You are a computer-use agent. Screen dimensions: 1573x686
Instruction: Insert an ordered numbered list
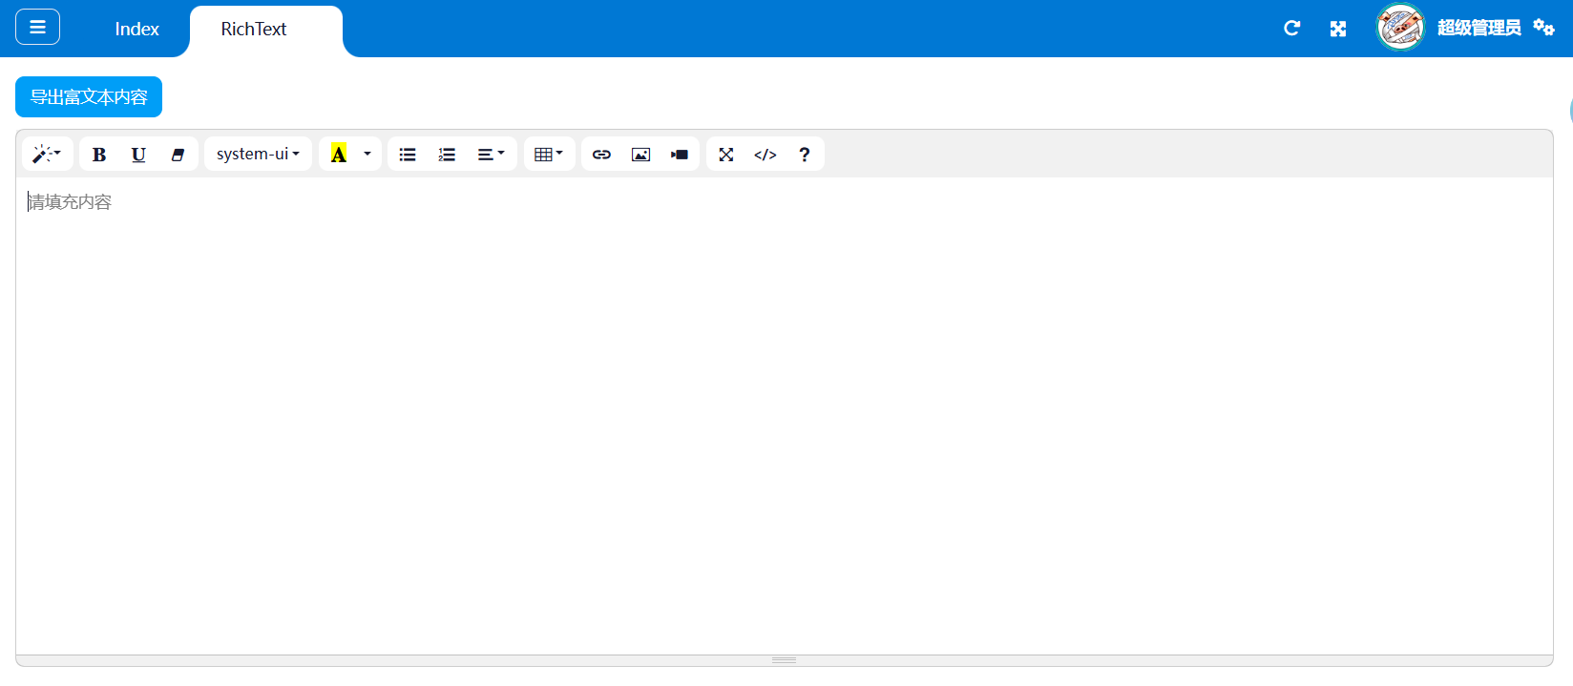click(x=447, y=154)
